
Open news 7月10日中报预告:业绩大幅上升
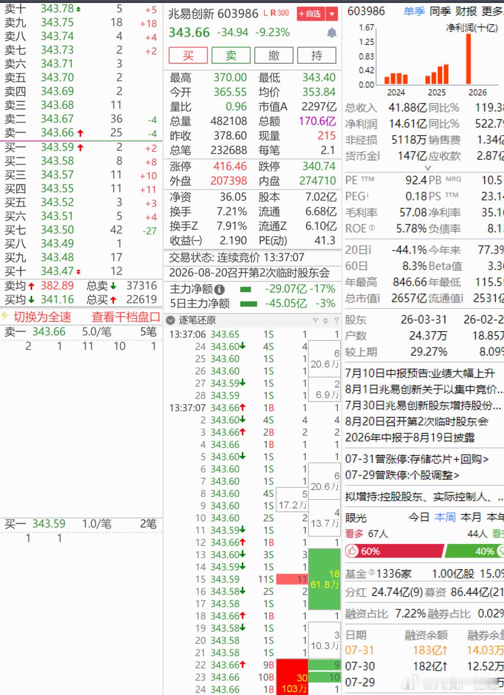(x=420, y=373)
